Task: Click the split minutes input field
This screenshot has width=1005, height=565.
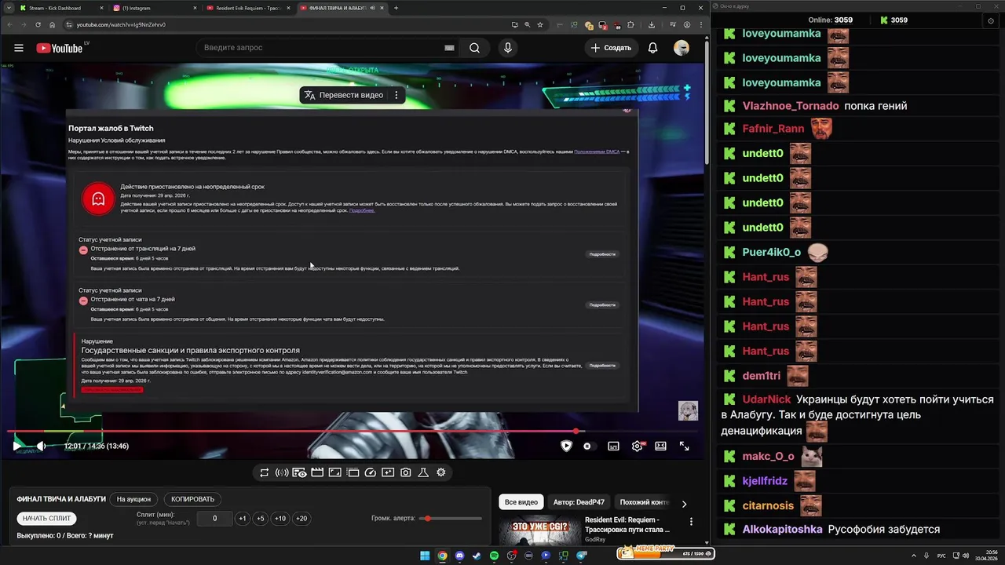Action: [214, 519]
